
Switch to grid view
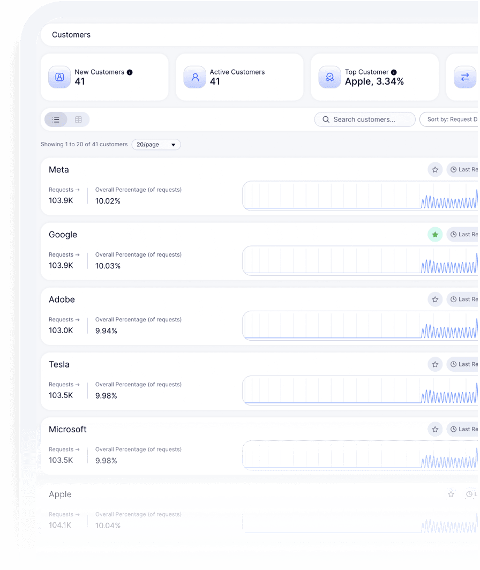[x=78, y=119]
